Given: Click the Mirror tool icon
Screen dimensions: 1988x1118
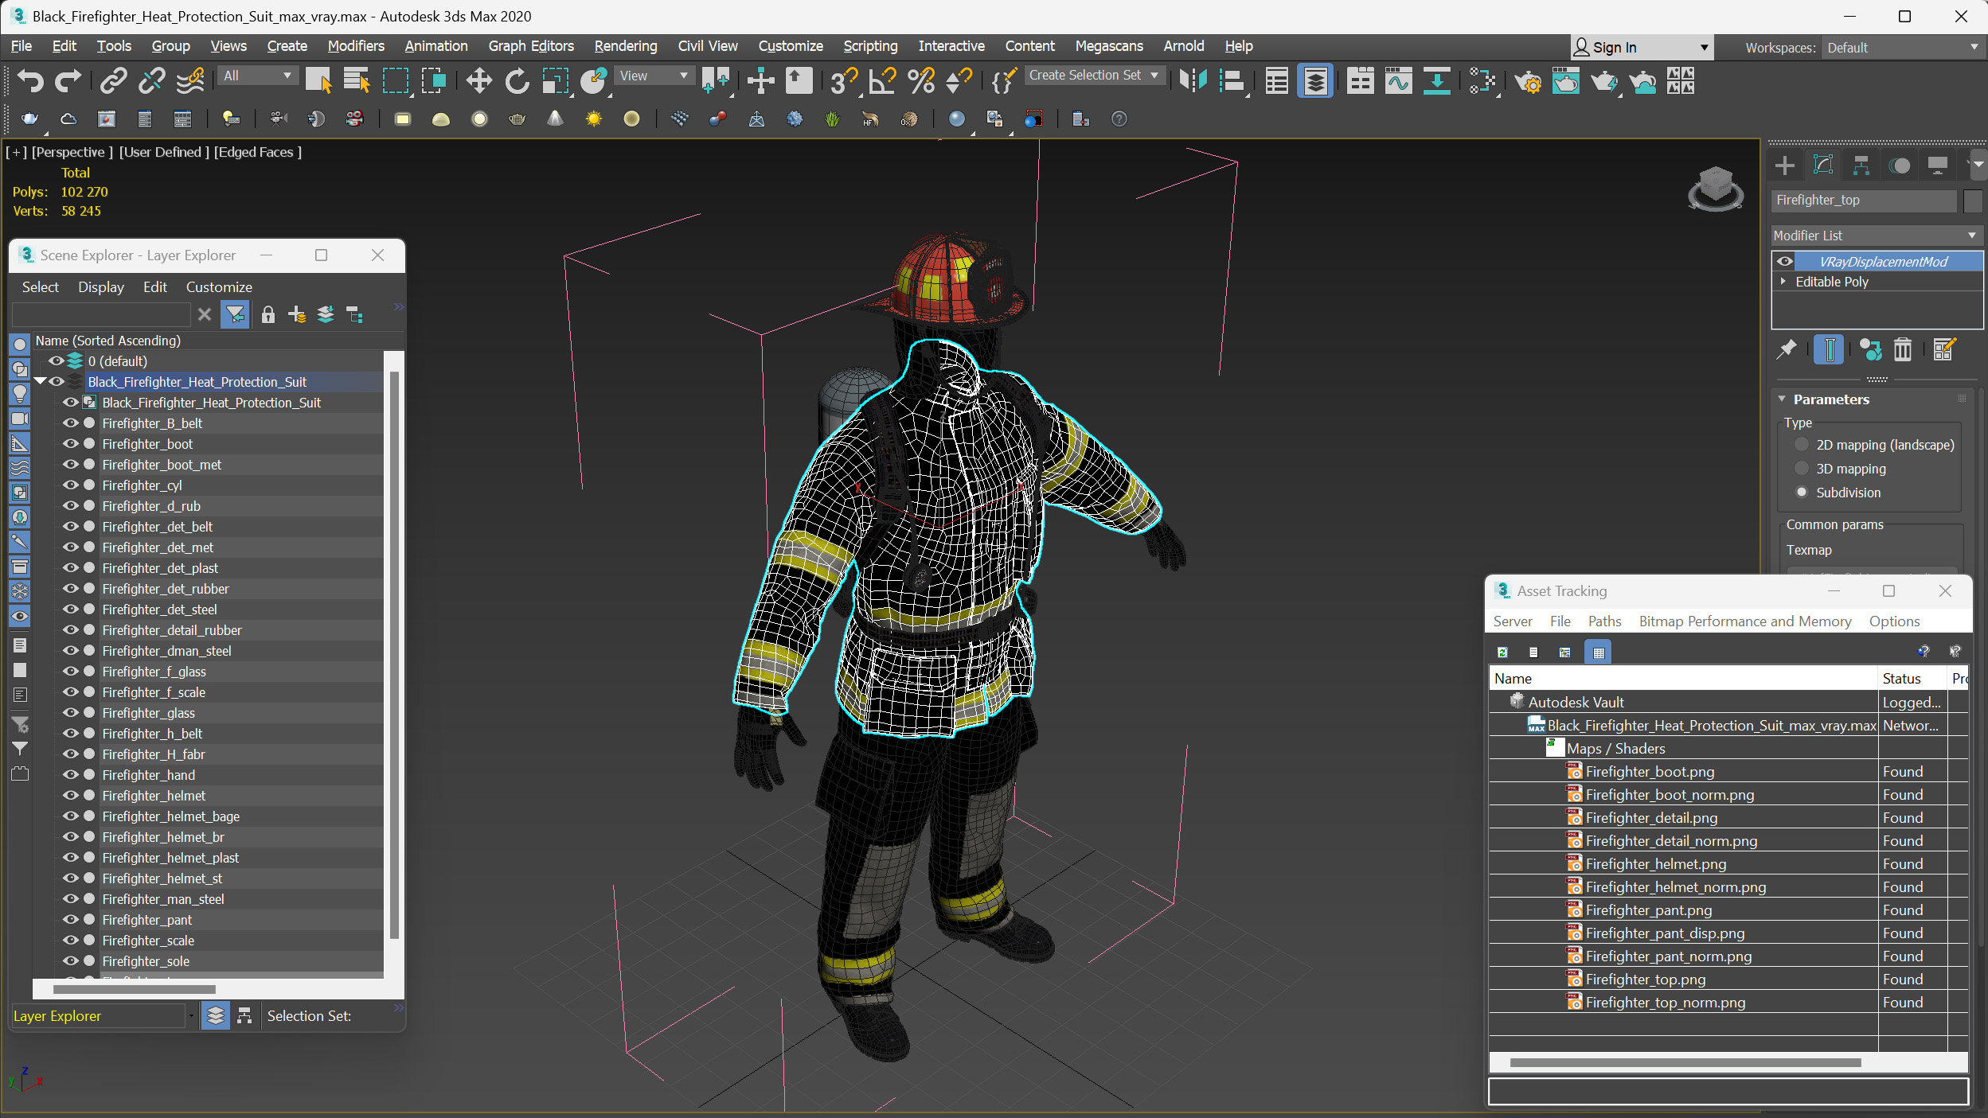Looking at the screenshot, I should [x=1193, y=80].
